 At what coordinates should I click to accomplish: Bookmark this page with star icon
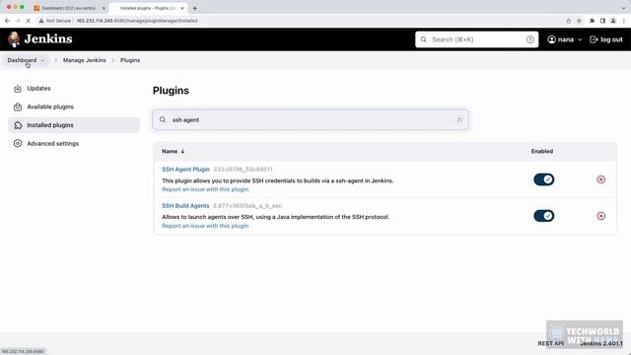(579, 21)
